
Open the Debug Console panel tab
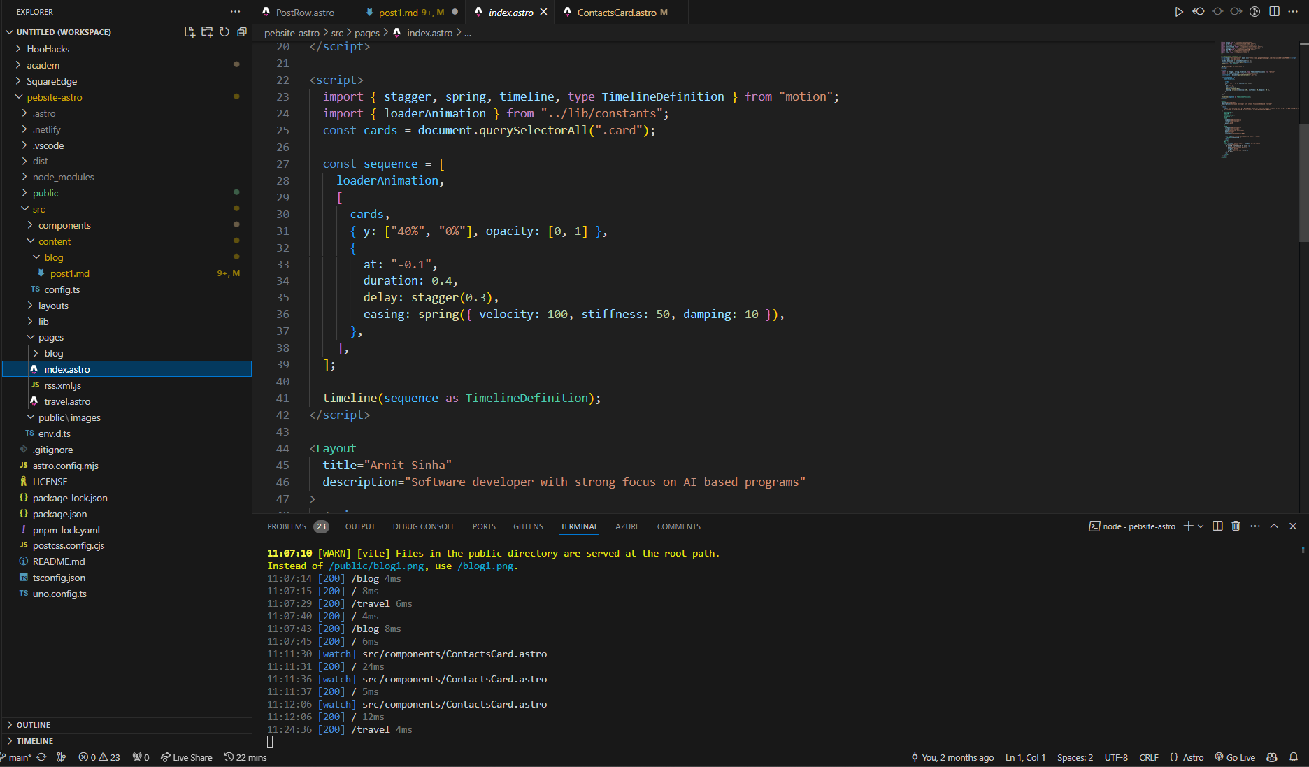[x=424, y=526]
